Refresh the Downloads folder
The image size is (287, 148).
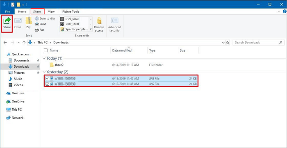[x=228, y=43]
